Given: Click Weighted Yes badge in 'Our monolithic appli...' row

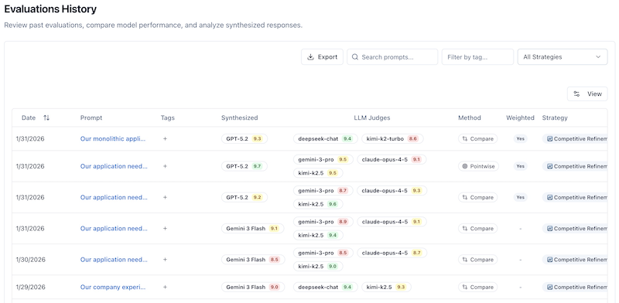Looking at the screenshot, I should [x=520, y=138].
